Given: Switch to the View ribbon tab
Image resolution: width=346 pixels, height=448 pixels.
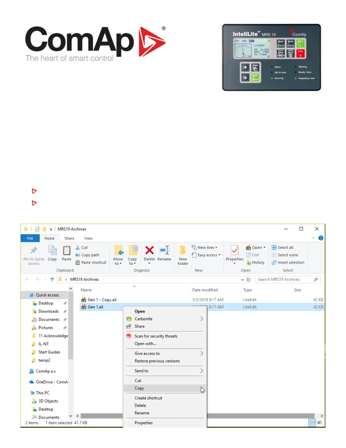Looking at the screenshot, I should 88,238.
